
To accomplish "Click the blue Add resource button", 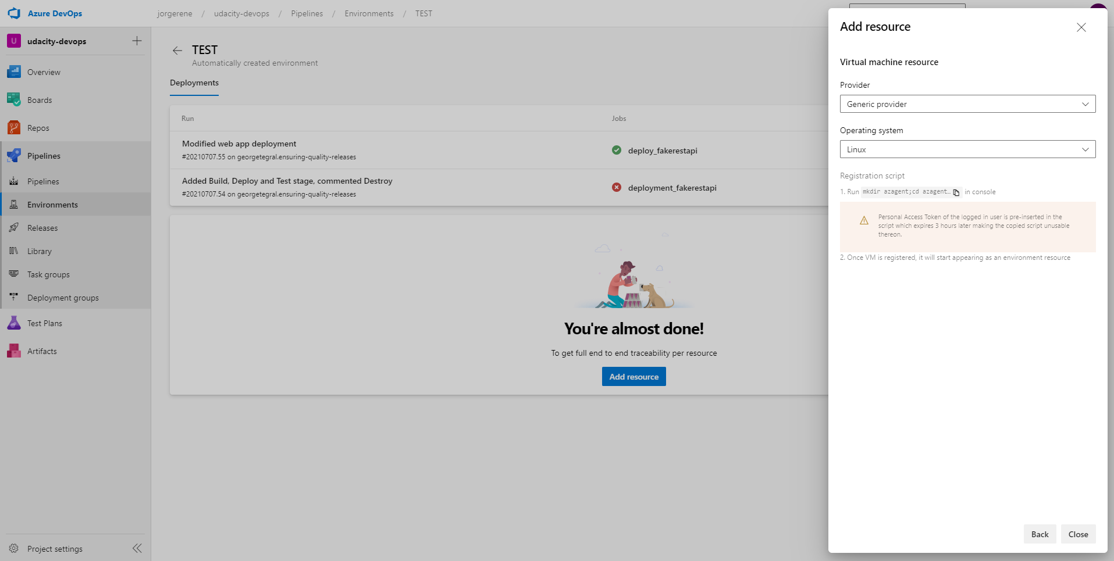I will (634, 377).
